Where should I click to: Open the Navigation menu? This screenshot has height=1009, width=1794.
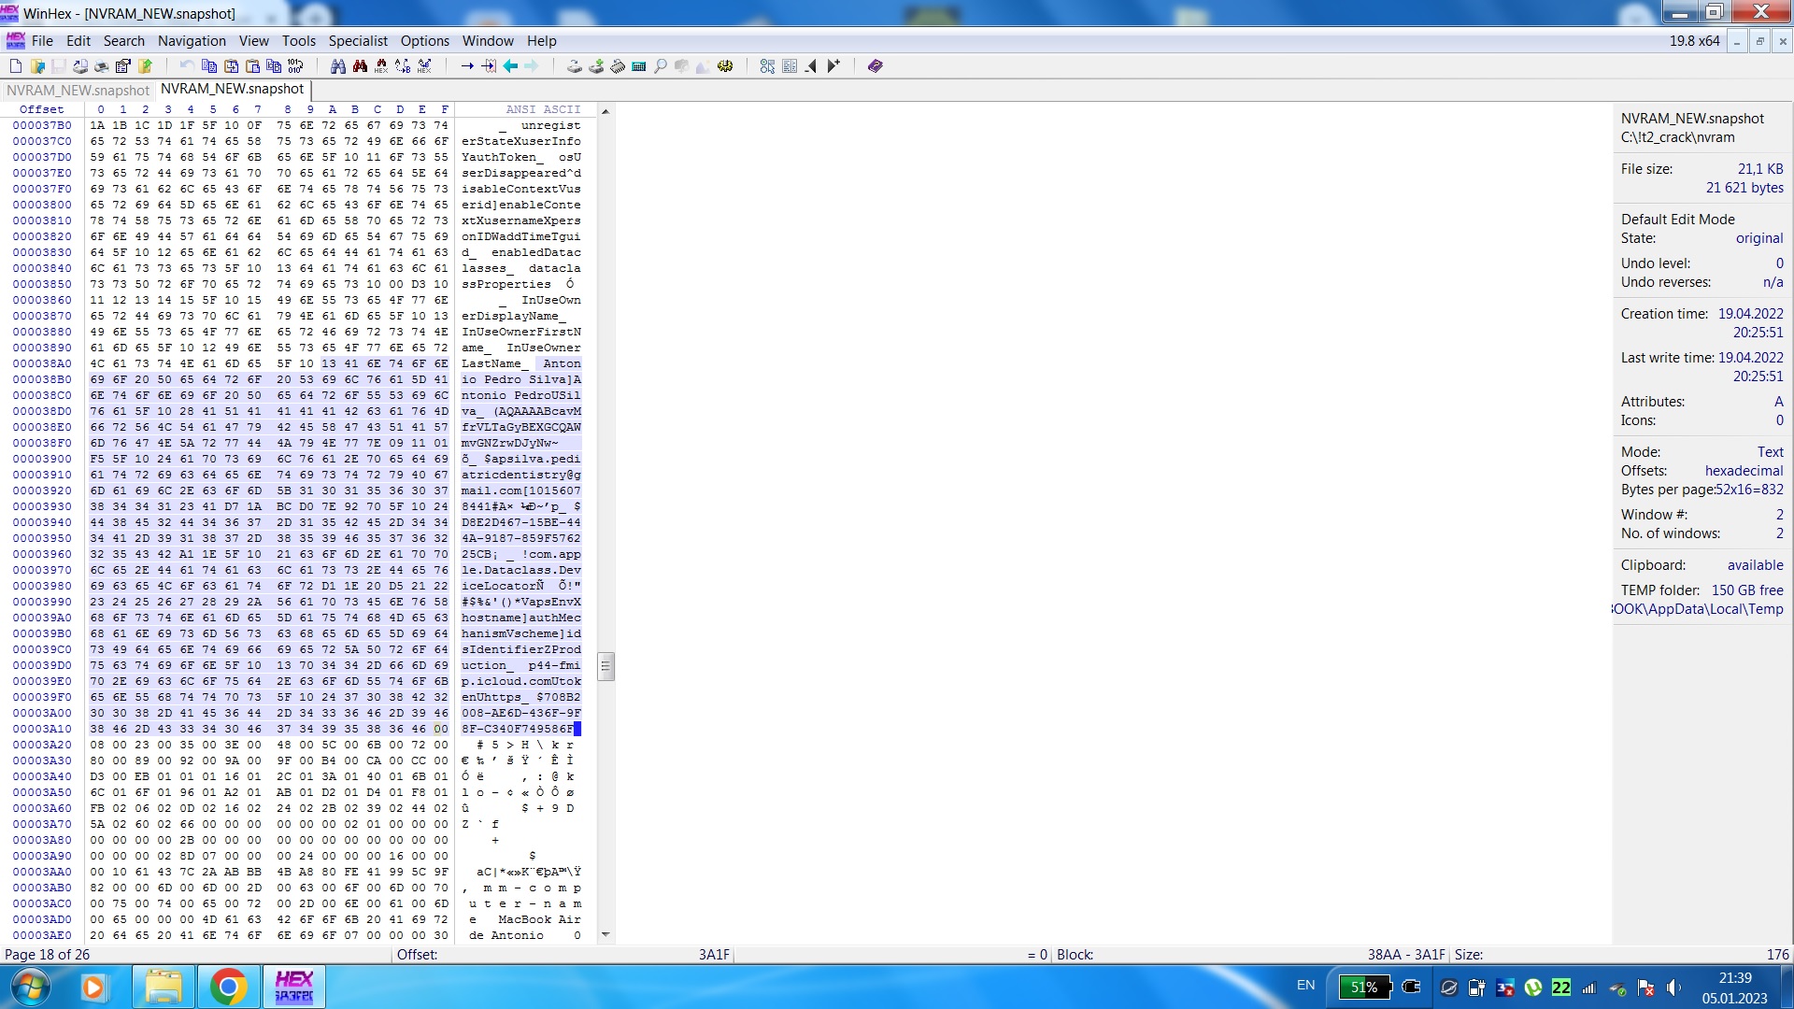click(x=192, y=41)
